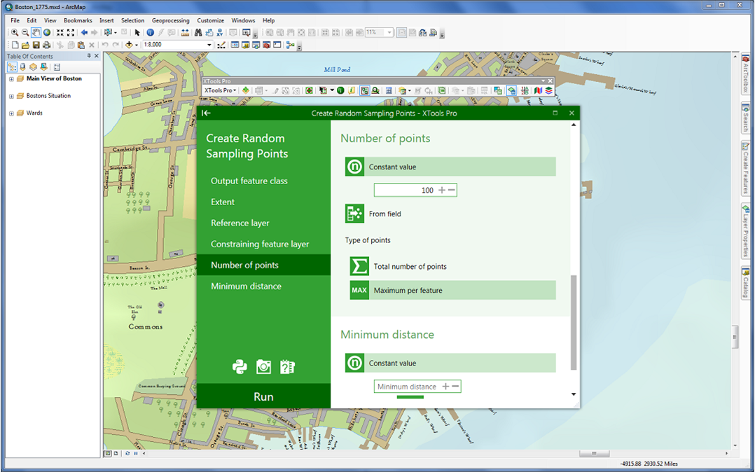The image size is (755, 472).
Task: Expand Main View of Boston data frame
Action: click(x=11, y=79)
